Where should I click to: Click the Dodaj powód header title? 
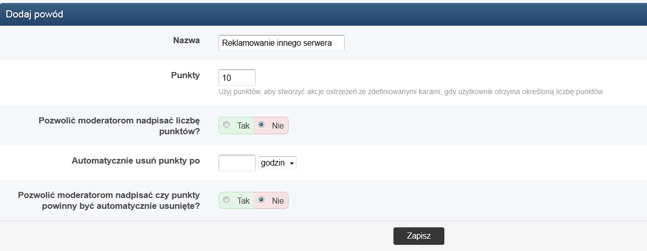pyautogui.click(x=34, y=14)
